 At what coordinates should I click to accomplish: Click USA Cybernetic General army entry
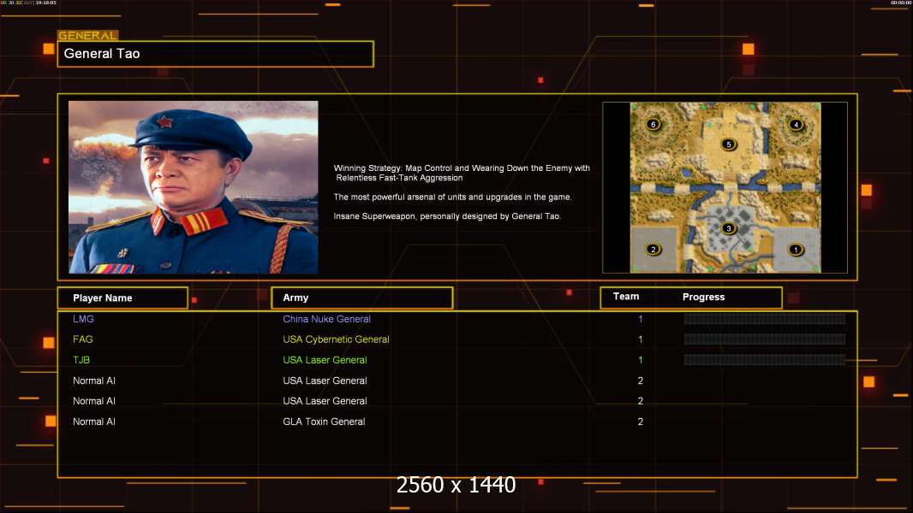pos(336,339)
